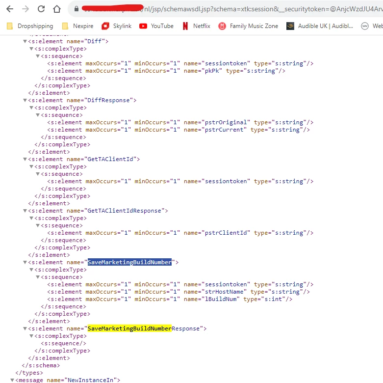Open the Dropshipping bookmarks label
The height and width of the screenshot is (383, 383).
pos(35,26)
